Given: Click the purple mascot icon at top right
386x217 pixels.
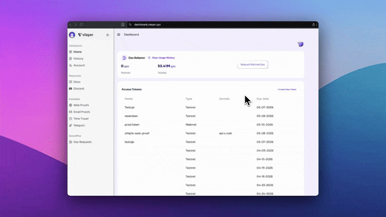Looking at the screenshot, I should (300, 44).
